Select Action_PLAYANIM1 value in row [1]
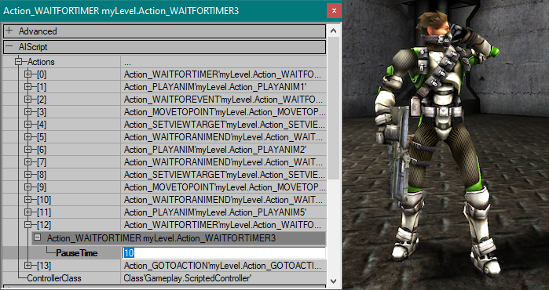Screen dimensions: 549x290 pos(215,87)
